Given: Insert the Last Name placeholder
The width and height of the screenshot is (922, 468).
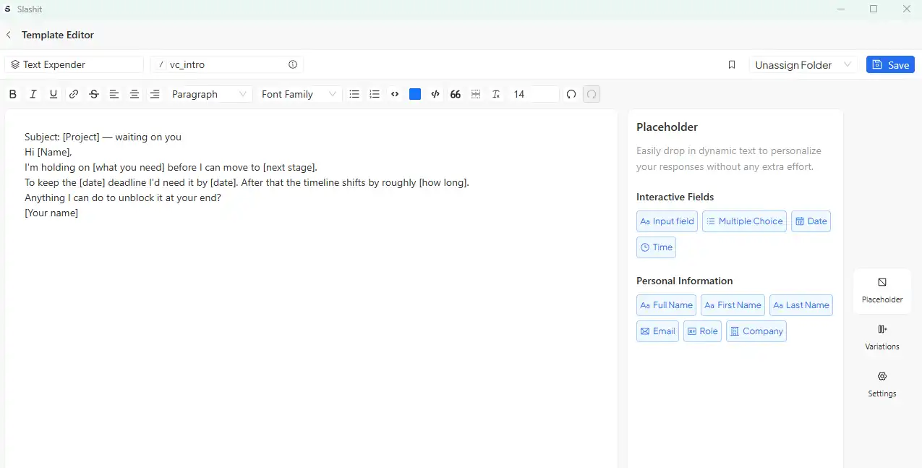Looking at the screenshot, I should (x=801, y=305).
